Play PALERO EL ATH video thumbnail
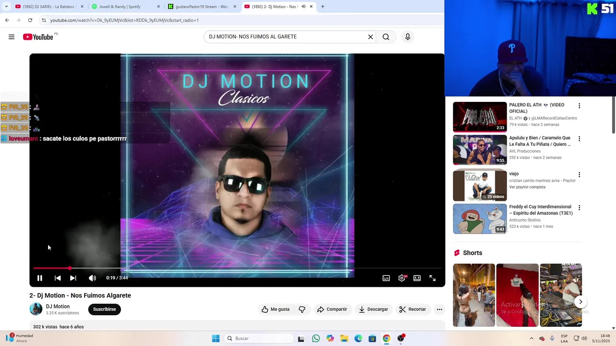The image size is (616, 346). (x=480, y=117)
